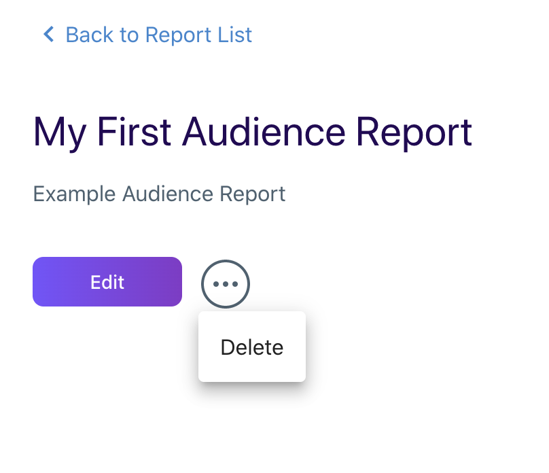Click the purple Edit button

click(x=107, y=282)
